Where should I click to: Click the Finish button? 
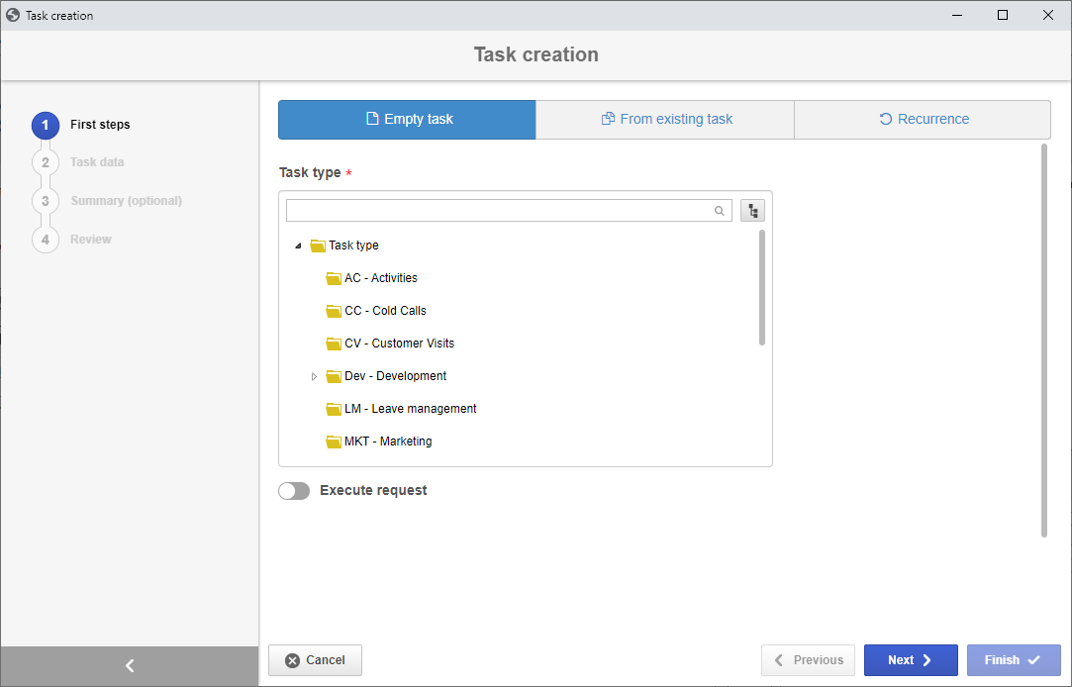[1014, 660]
